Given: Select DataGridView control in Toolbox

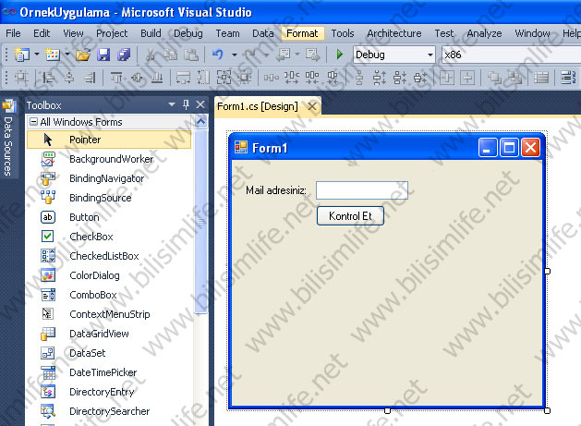Looking at the screenshot, I should pos(109,334).
